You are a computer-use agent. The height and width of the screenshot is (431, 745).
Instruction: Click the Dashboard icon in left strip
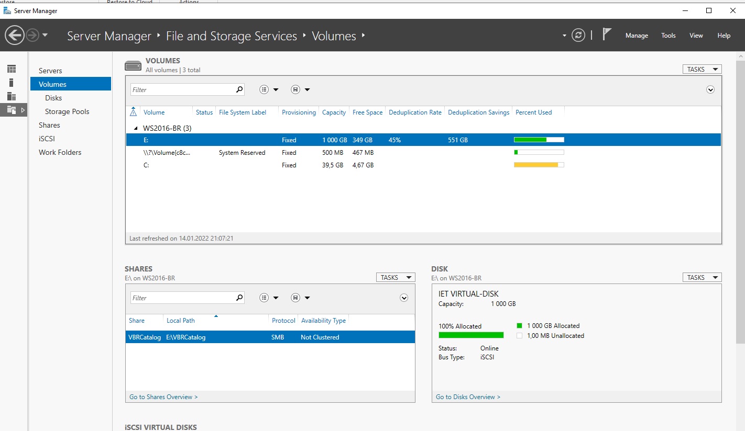[12, 69]
